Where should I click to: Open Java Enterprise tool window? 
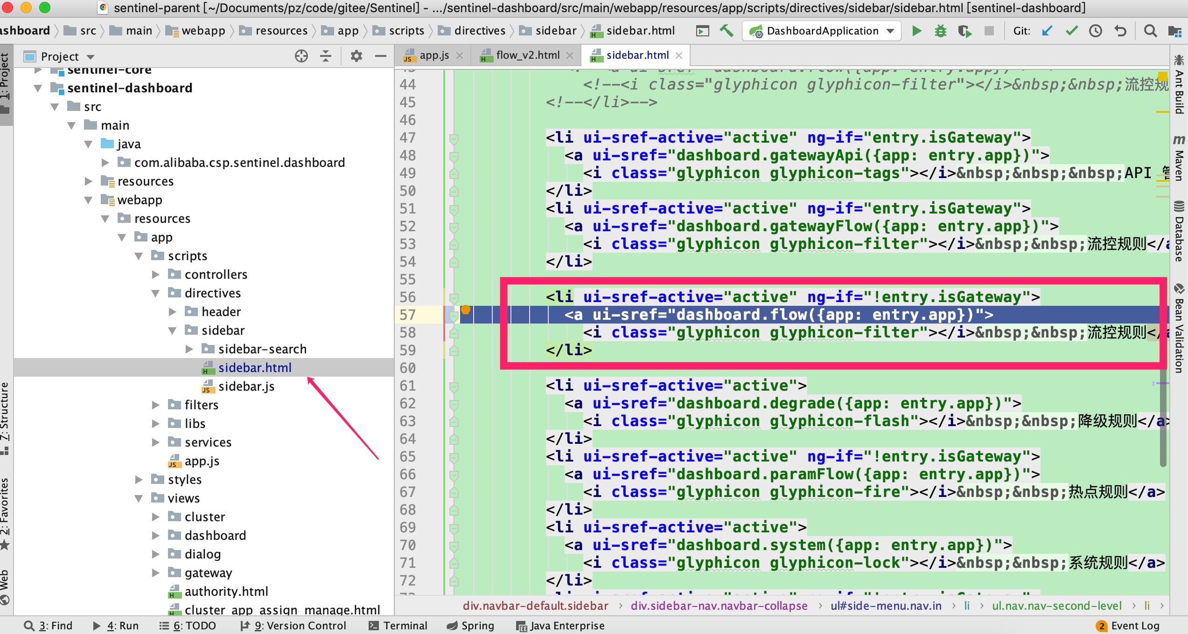[560, 626]
